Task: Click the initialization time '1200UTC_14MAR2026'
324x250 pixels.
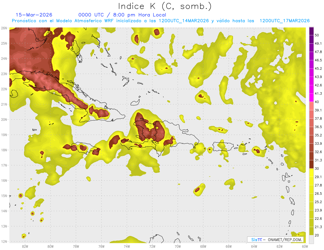Action: (x=184, y=21)
